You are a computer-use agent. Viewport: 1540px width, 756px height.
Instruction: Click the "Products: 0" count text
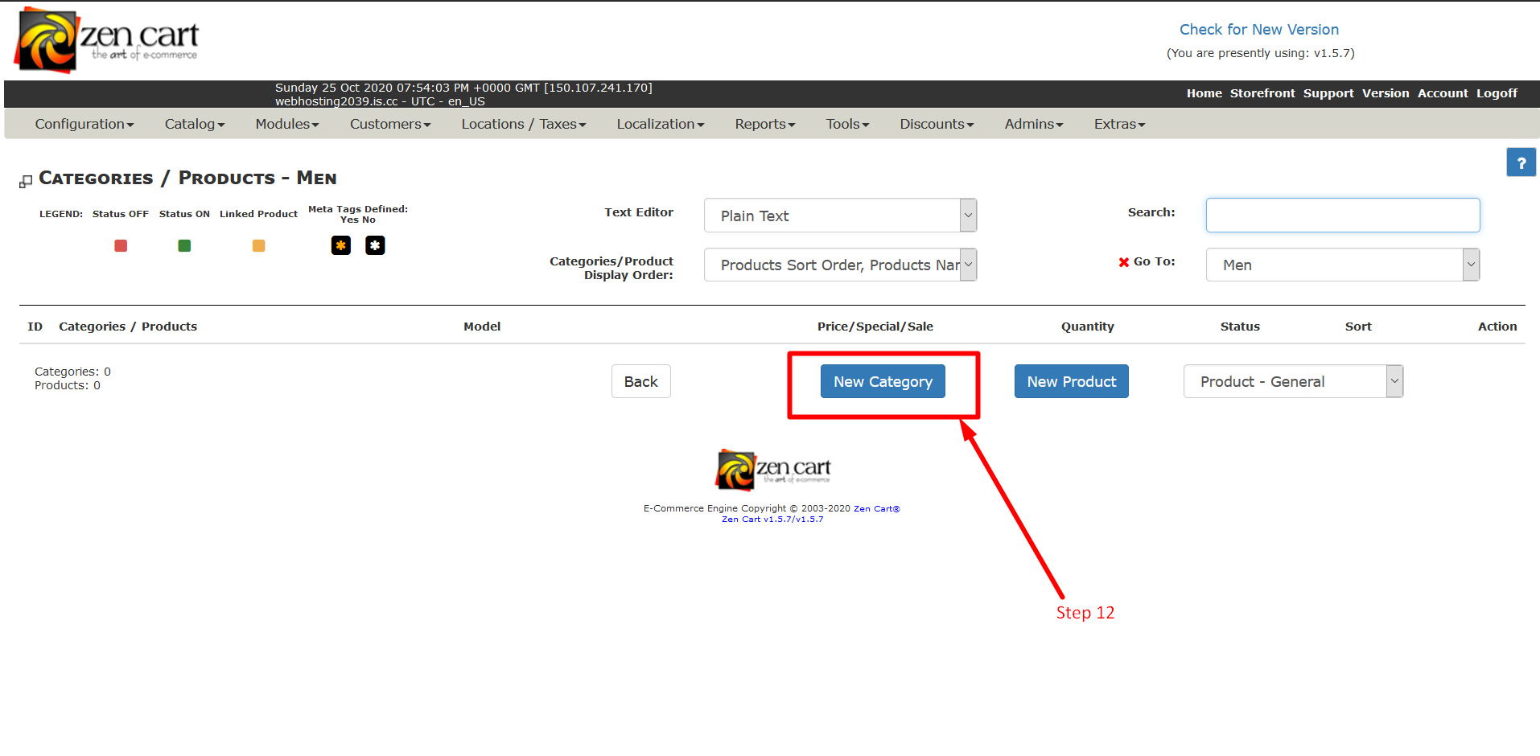click(x=68, y=385)
